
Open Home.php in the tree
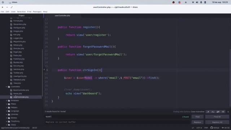click(18, 94)
